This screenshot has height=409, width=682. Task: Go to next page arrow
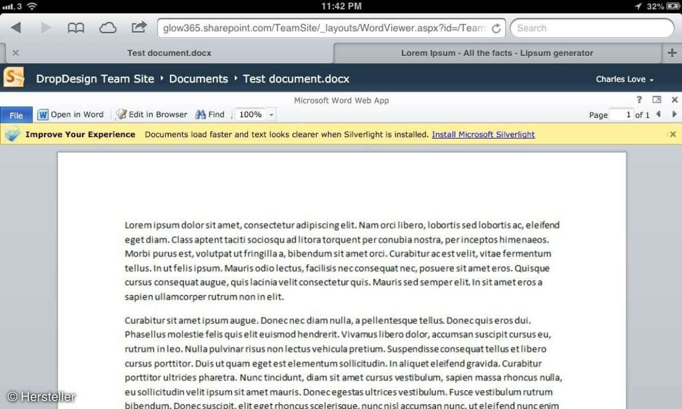[x=674, y=114]
